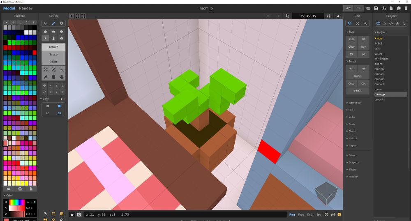Click the Cut button
Viewport: 411px width, 221px height.
[364, 83]
